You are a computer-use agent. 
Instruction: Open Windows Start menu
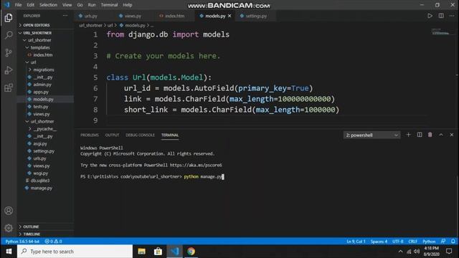click(x=9, y=252)
